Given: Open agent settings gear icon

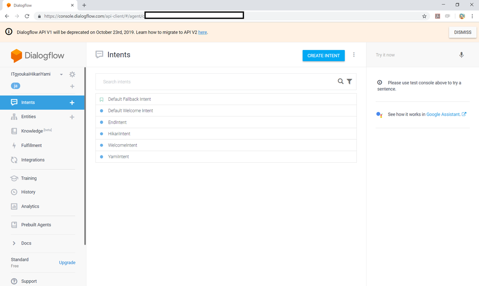Looking at the screenshot, I should [x=72, y=74].
